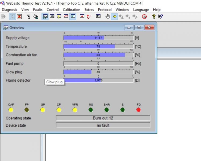The width and height of the screenshot is (201, 161).
Task: Toggle the refresh connection toolbar icon
Action: (12, 17)
